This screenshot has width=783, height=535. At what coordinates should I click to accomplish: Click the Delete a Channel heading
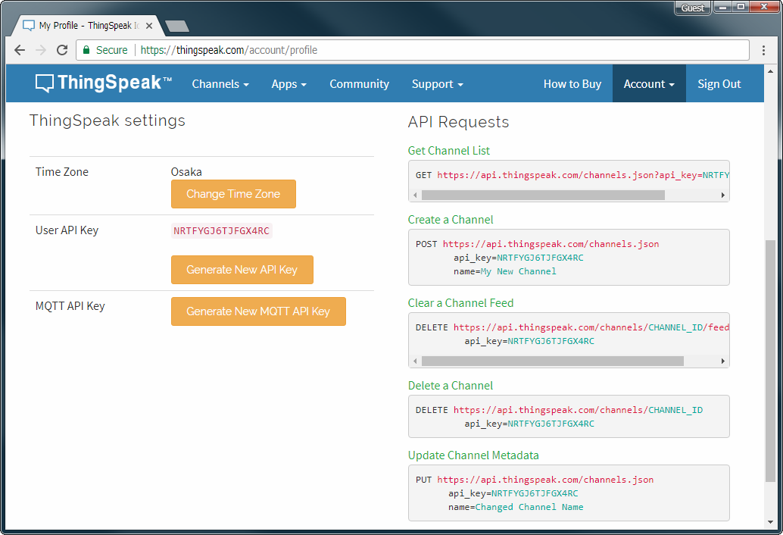click(451, 386)
